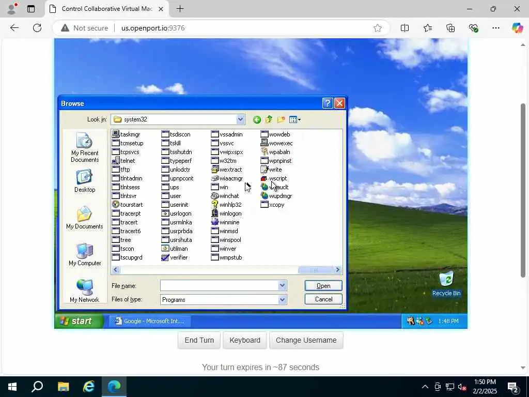
Task: Open Copilot in Edge sidebar
Action: [x=517, y=28]
